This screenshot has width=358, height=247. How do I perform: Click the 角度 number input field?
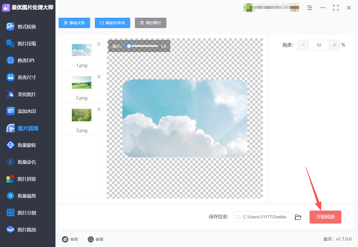pyautogui.click(x=319, y=45)
